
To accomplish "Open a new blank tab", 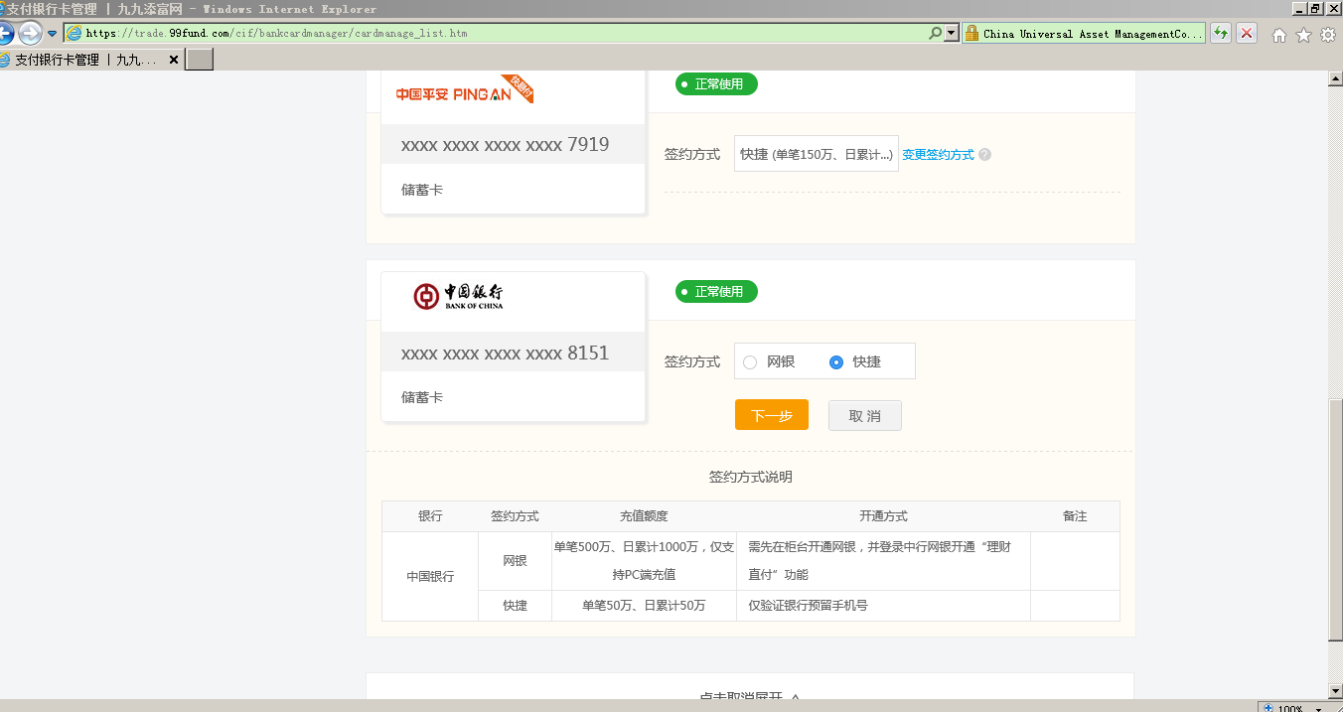I will pyautogui.click(x=200, y=60).
